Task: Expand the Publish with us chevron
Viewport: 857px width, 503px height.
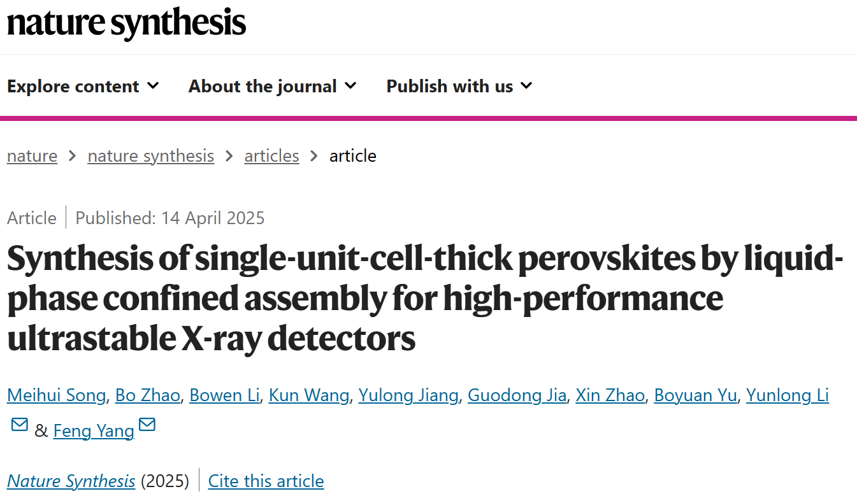Action: tap(526, 85)
